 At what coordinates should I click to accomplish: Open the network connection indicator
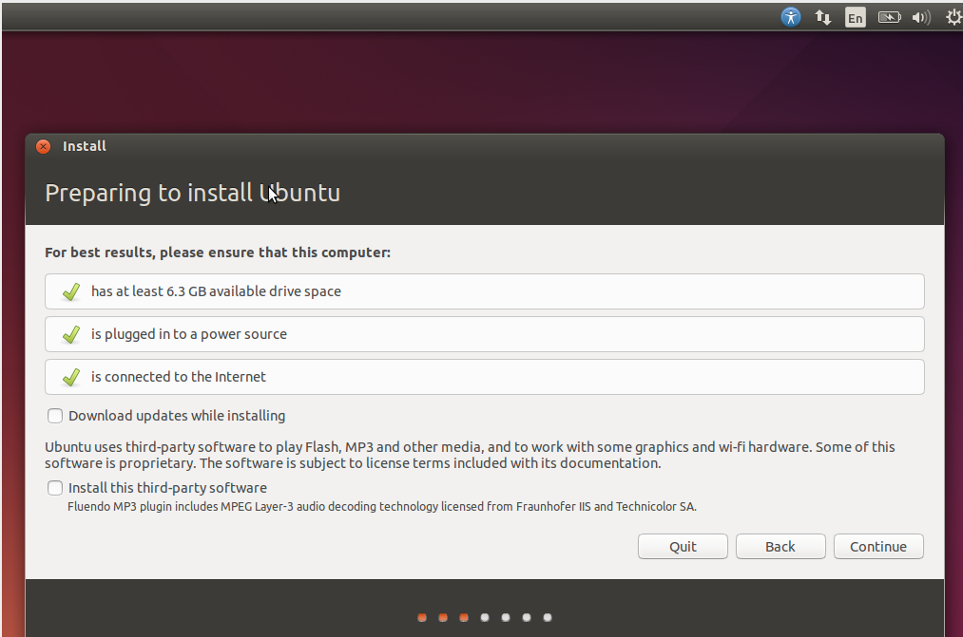coord(823,17)
